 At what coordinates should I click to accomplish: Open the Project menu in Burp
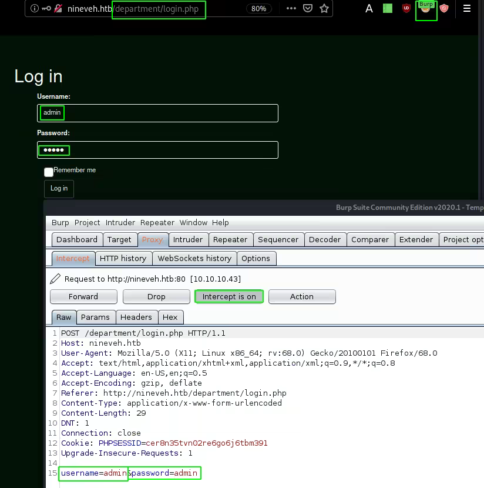tap(88, 222)
